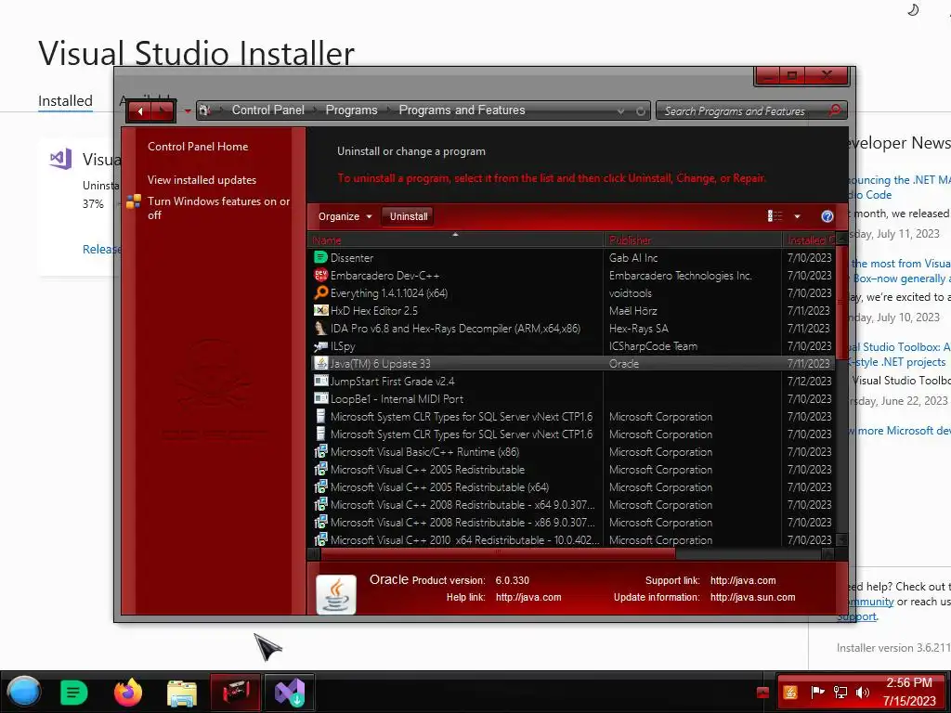
Task: Select the JumpStart First Grade icon
Action: [x=320, y=382]
